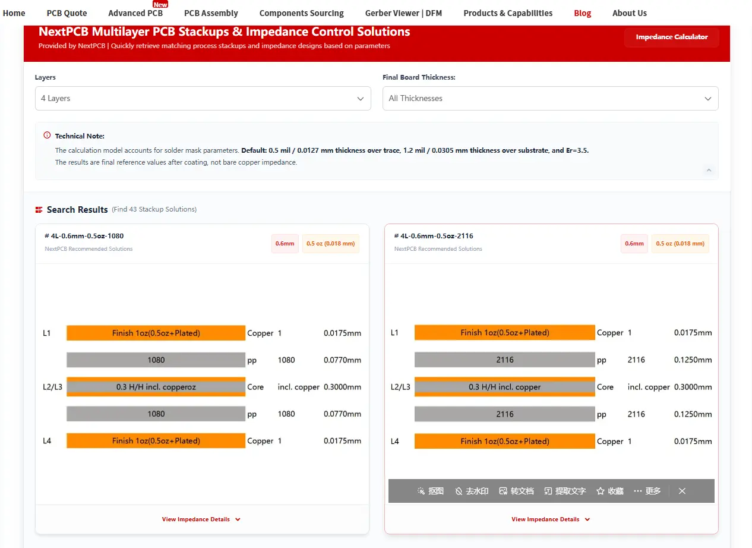Click the favorite star (收藏) icon

click(601, 491)
